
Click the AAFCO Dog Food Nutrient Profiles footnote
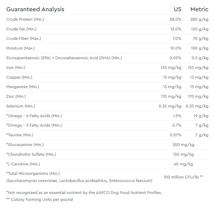84,193
